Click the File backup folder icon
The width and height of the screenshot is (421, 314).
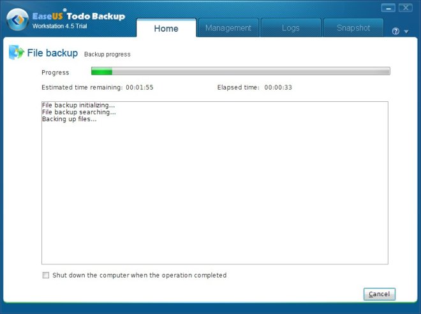(16, 52)
